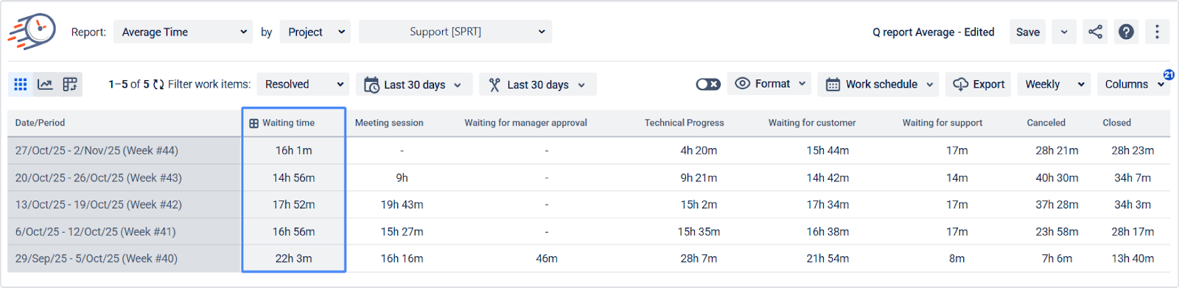Screen dimensions: 1179x288
Task: Click Waiting time value 17h 52m
Action: (294, 205)
